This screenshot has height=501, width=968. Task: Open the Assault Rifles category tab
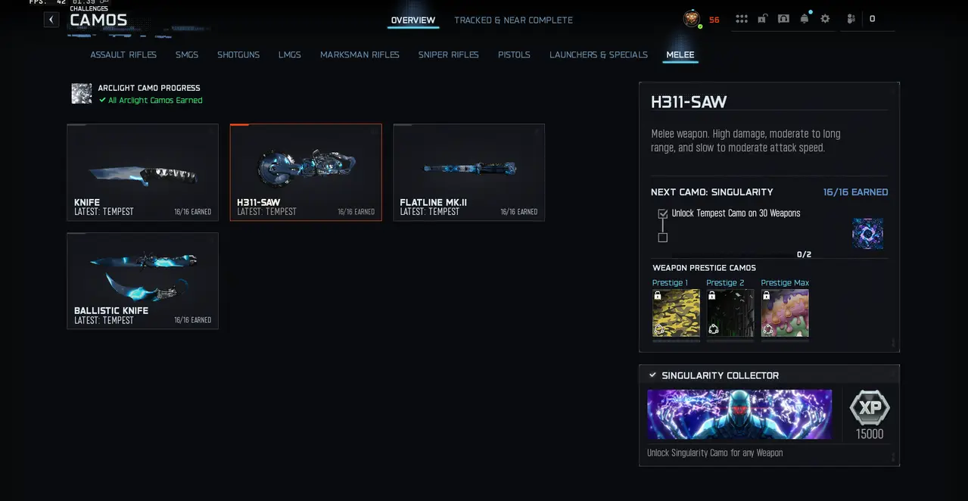click(123, 54)
